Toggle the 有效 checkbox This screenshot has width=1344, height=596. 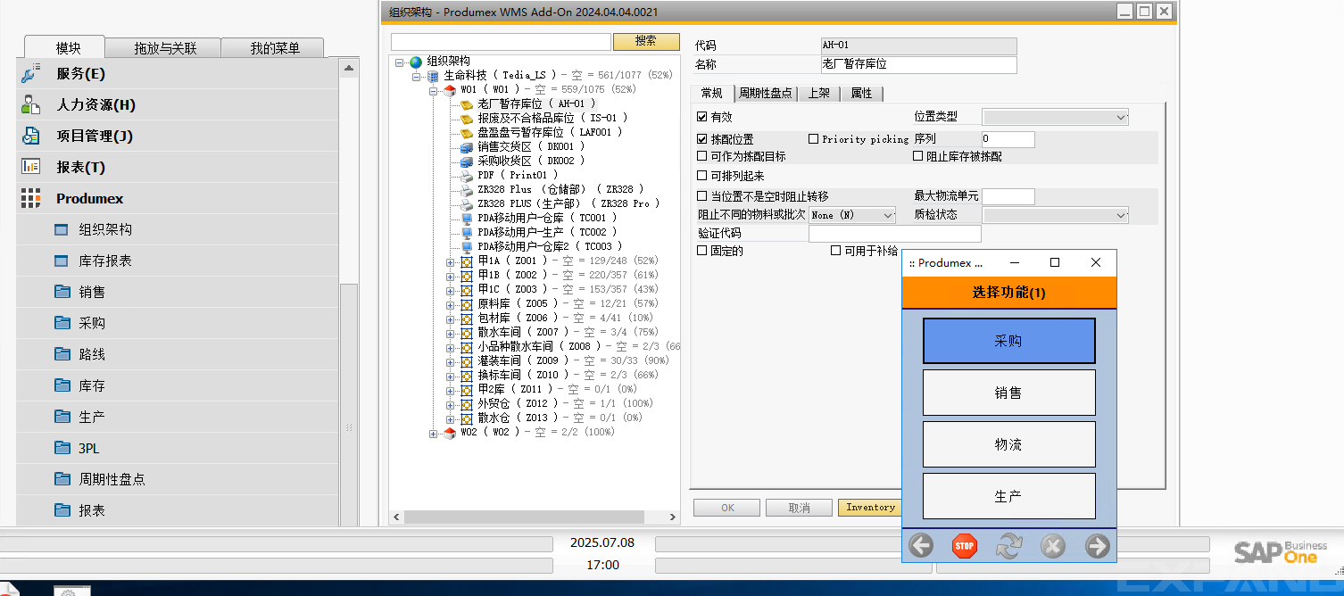point(701,117)
